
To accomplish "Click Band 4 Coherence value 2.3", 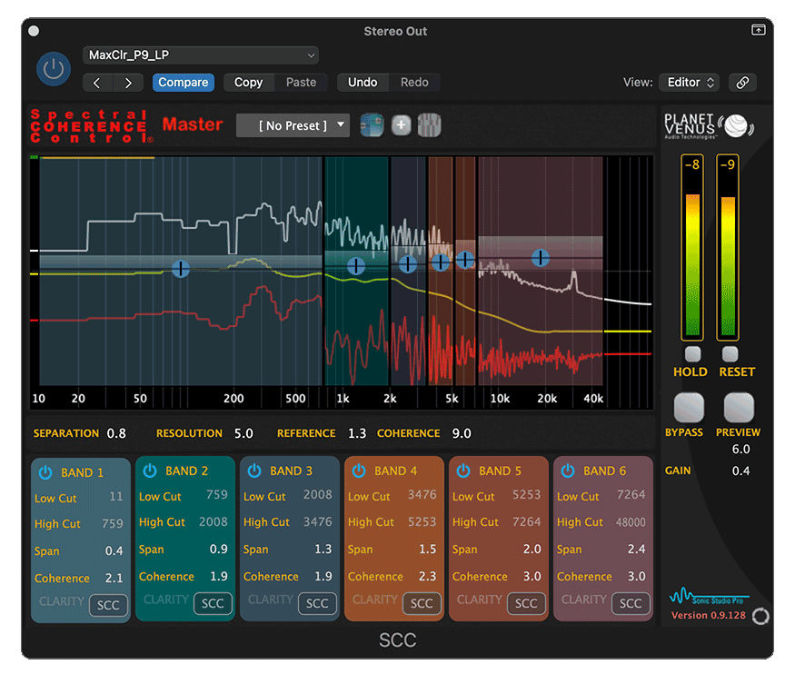I will (x=427, y=577).
